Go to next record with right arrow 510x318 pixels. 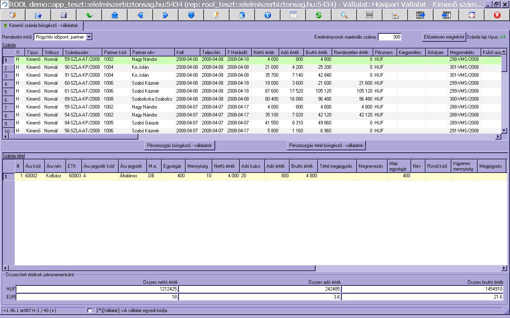(165, 15)
